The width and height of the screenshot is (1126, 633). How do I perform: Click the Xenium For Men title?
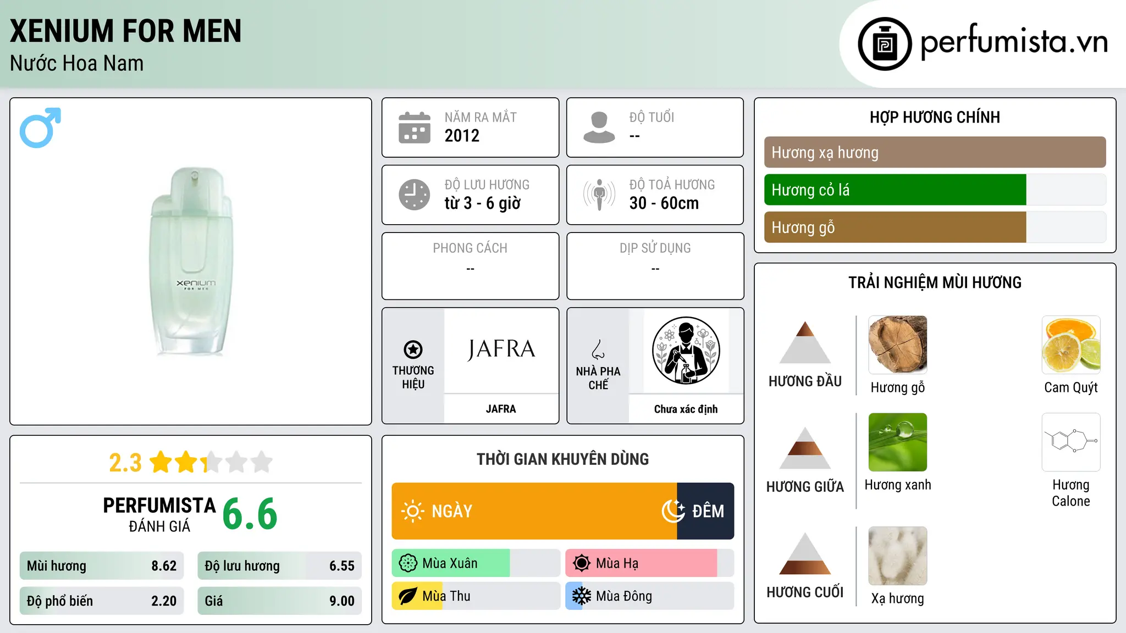pos(126,31)
